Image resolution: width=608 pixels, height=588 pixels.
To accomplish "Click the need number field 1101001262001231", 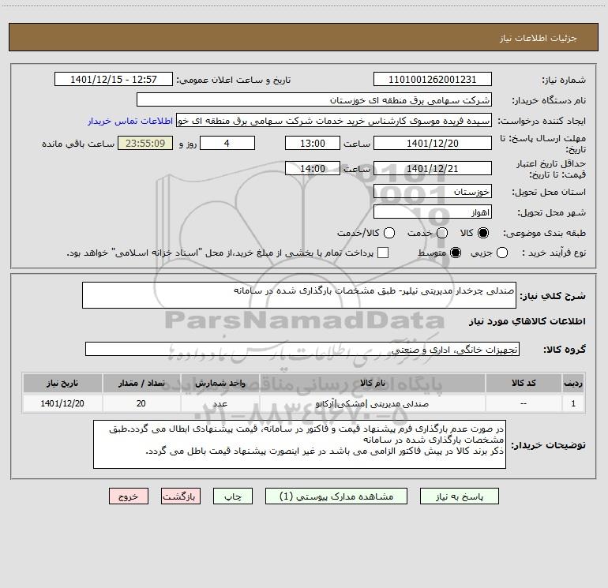I will click(433, 80).
